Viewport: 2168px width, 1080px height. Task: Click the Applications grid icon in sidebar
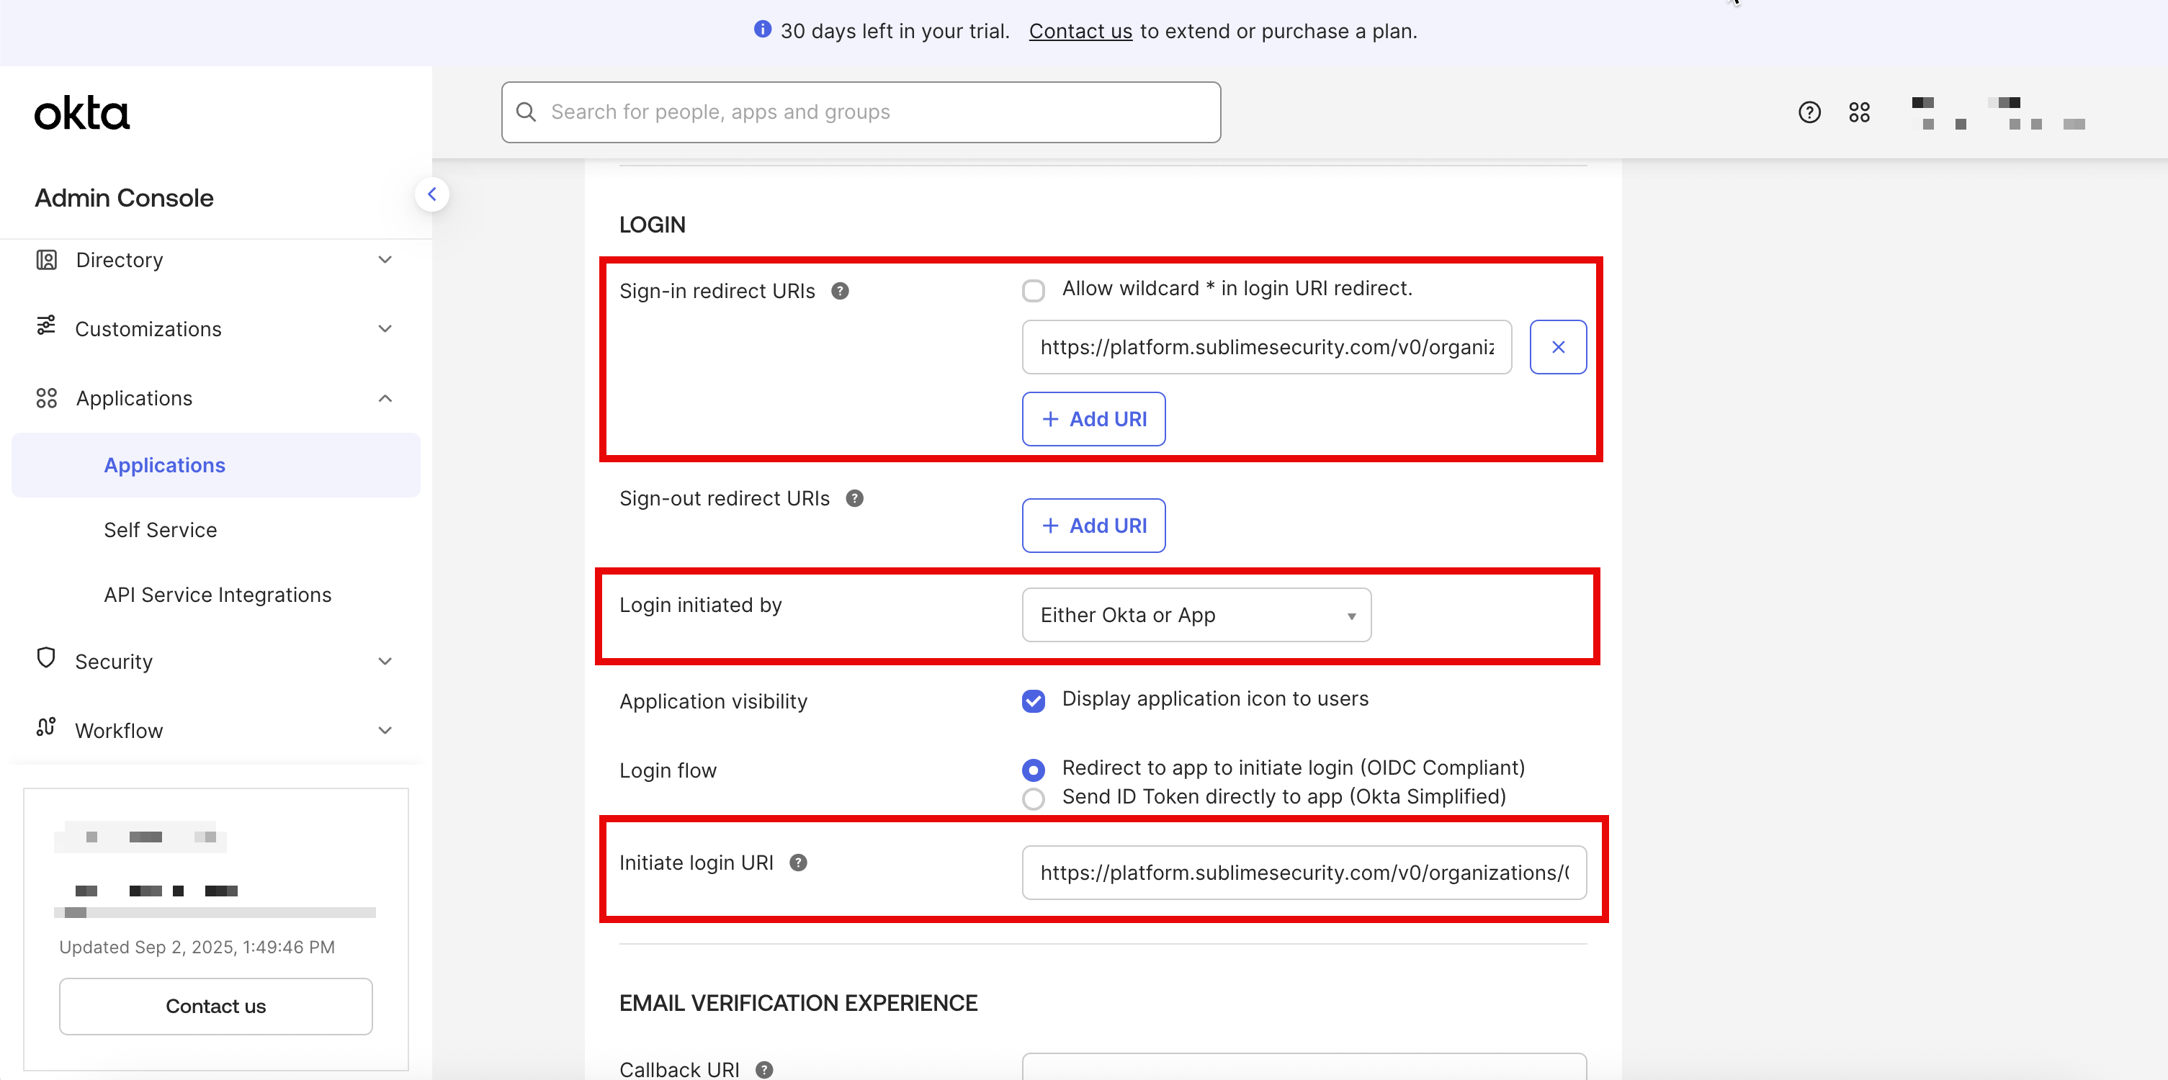[46, 398]
